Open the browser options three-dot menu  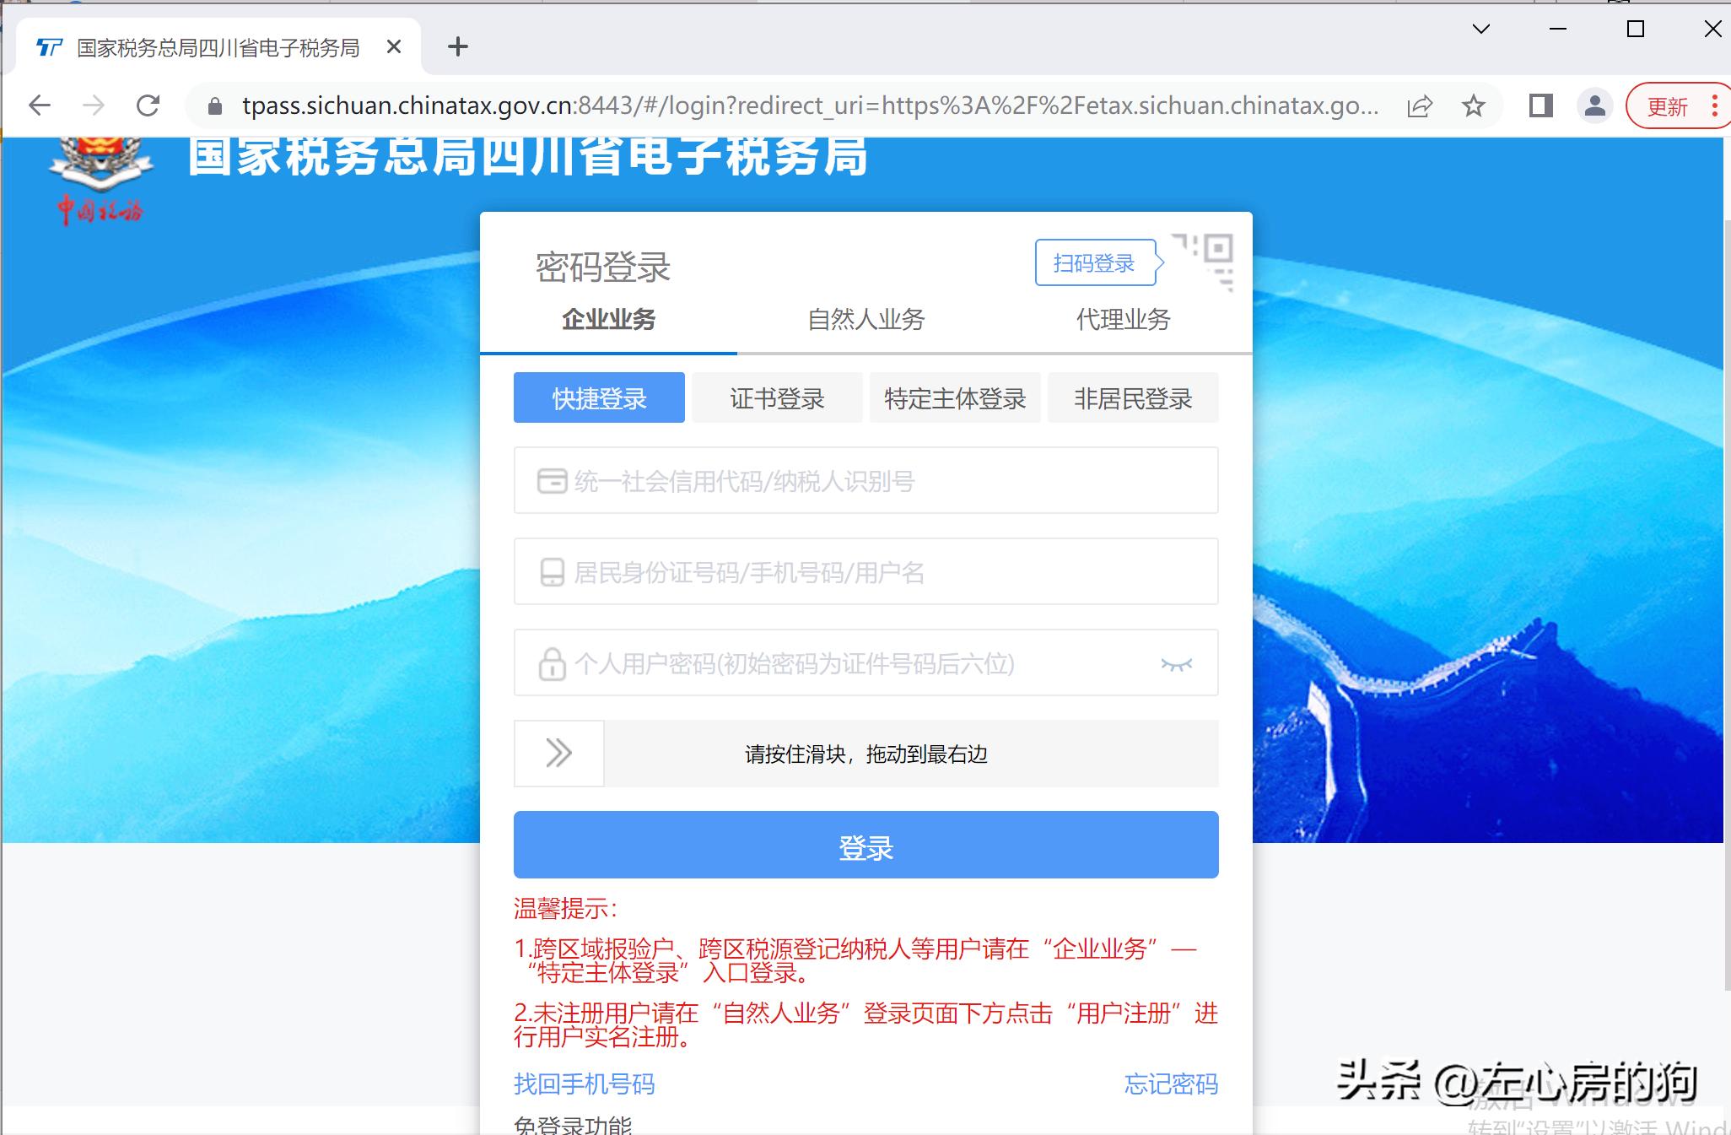click(x=1717, y=105)
